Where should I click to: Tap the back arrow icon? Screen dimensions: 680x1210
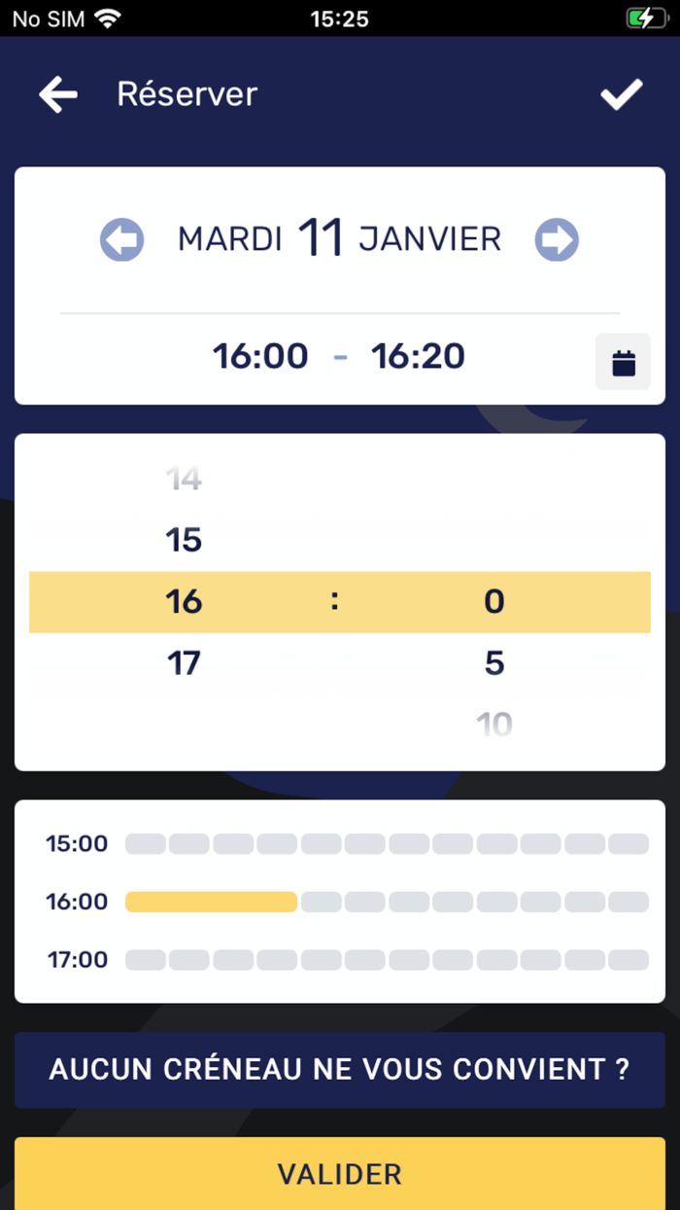58,94
